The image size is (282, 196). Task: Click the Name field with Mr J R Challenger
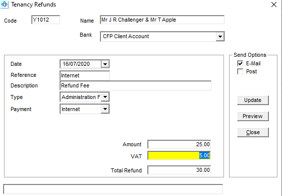[162, 20]
